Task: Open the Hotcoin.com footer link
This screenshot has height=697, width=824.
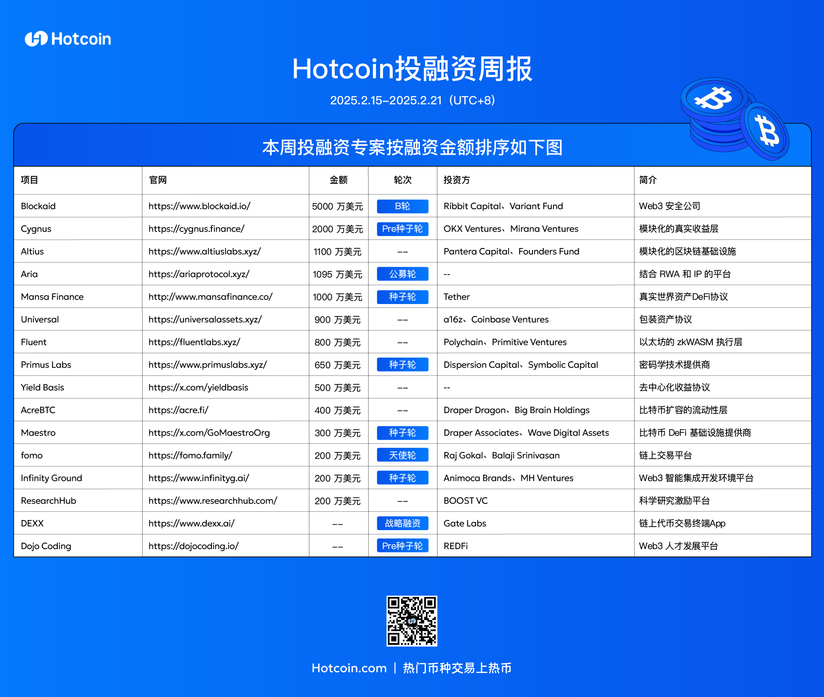Action: 349,668
